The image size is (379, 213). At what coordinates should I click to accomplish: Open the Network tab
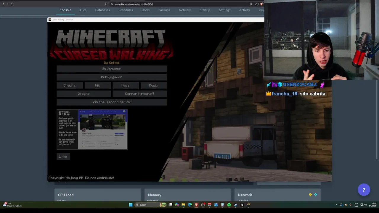pos(185,10)
